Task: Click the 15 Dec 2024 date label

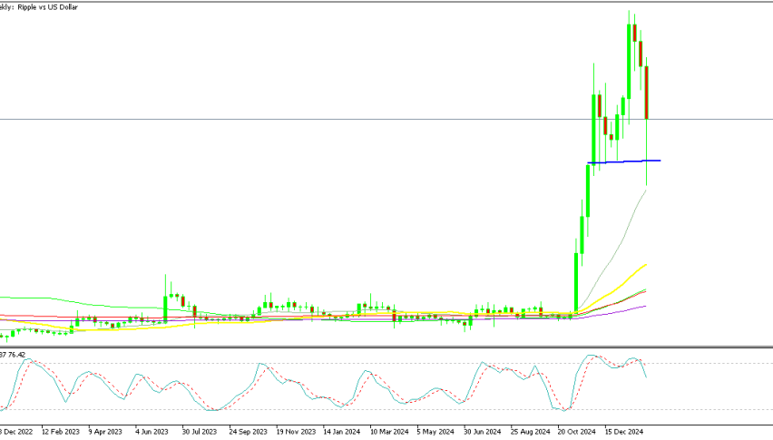Action: coord(624,432)
